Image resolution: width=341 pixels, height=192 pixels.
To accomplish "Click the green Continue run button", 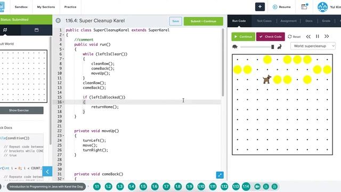I will [x=243, y=37].
